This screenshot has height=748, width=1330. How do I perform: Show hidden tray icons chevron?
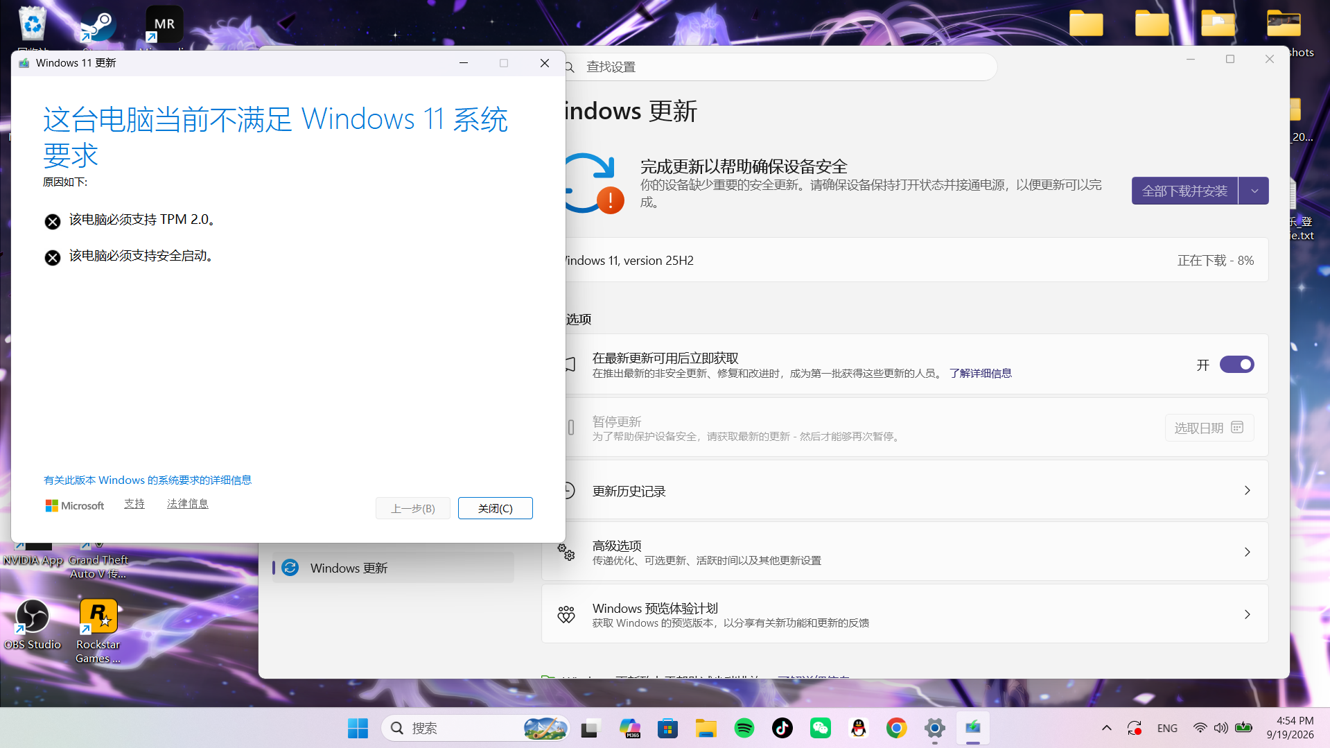(x=1106, y=728)
